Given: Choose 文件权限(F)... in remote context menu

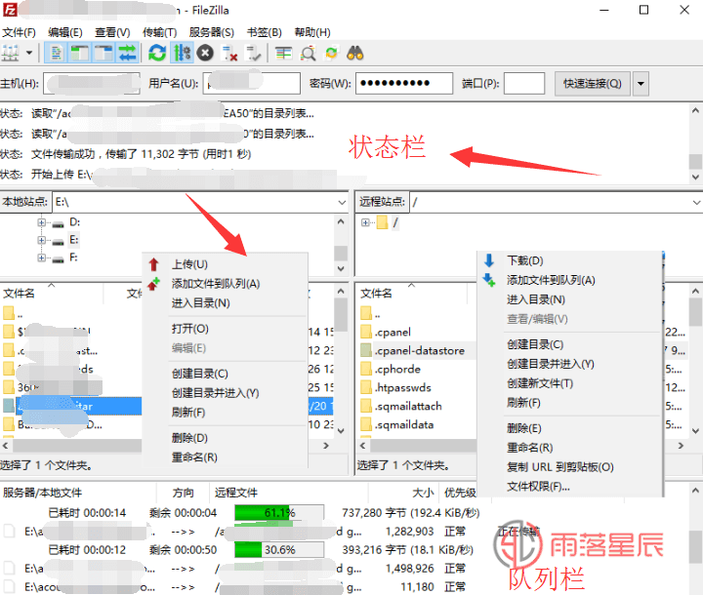Looking at the screenshot, I should [538, 486].
